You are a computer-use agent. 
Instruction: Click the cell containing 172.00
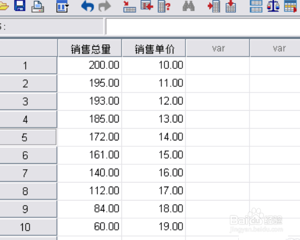click(89, 137)
